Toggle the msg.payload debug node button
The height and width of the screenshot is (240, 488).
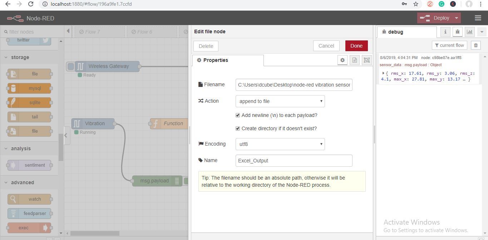[x=186, y=181]
